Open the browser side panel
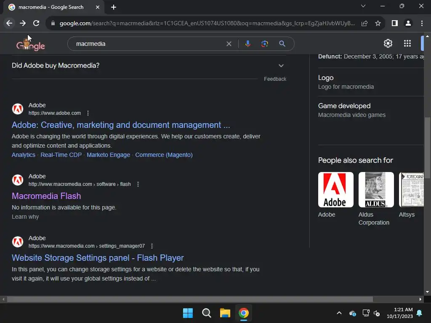The width and height of the screenshot is (431, 323). click(x=395, y=24)
